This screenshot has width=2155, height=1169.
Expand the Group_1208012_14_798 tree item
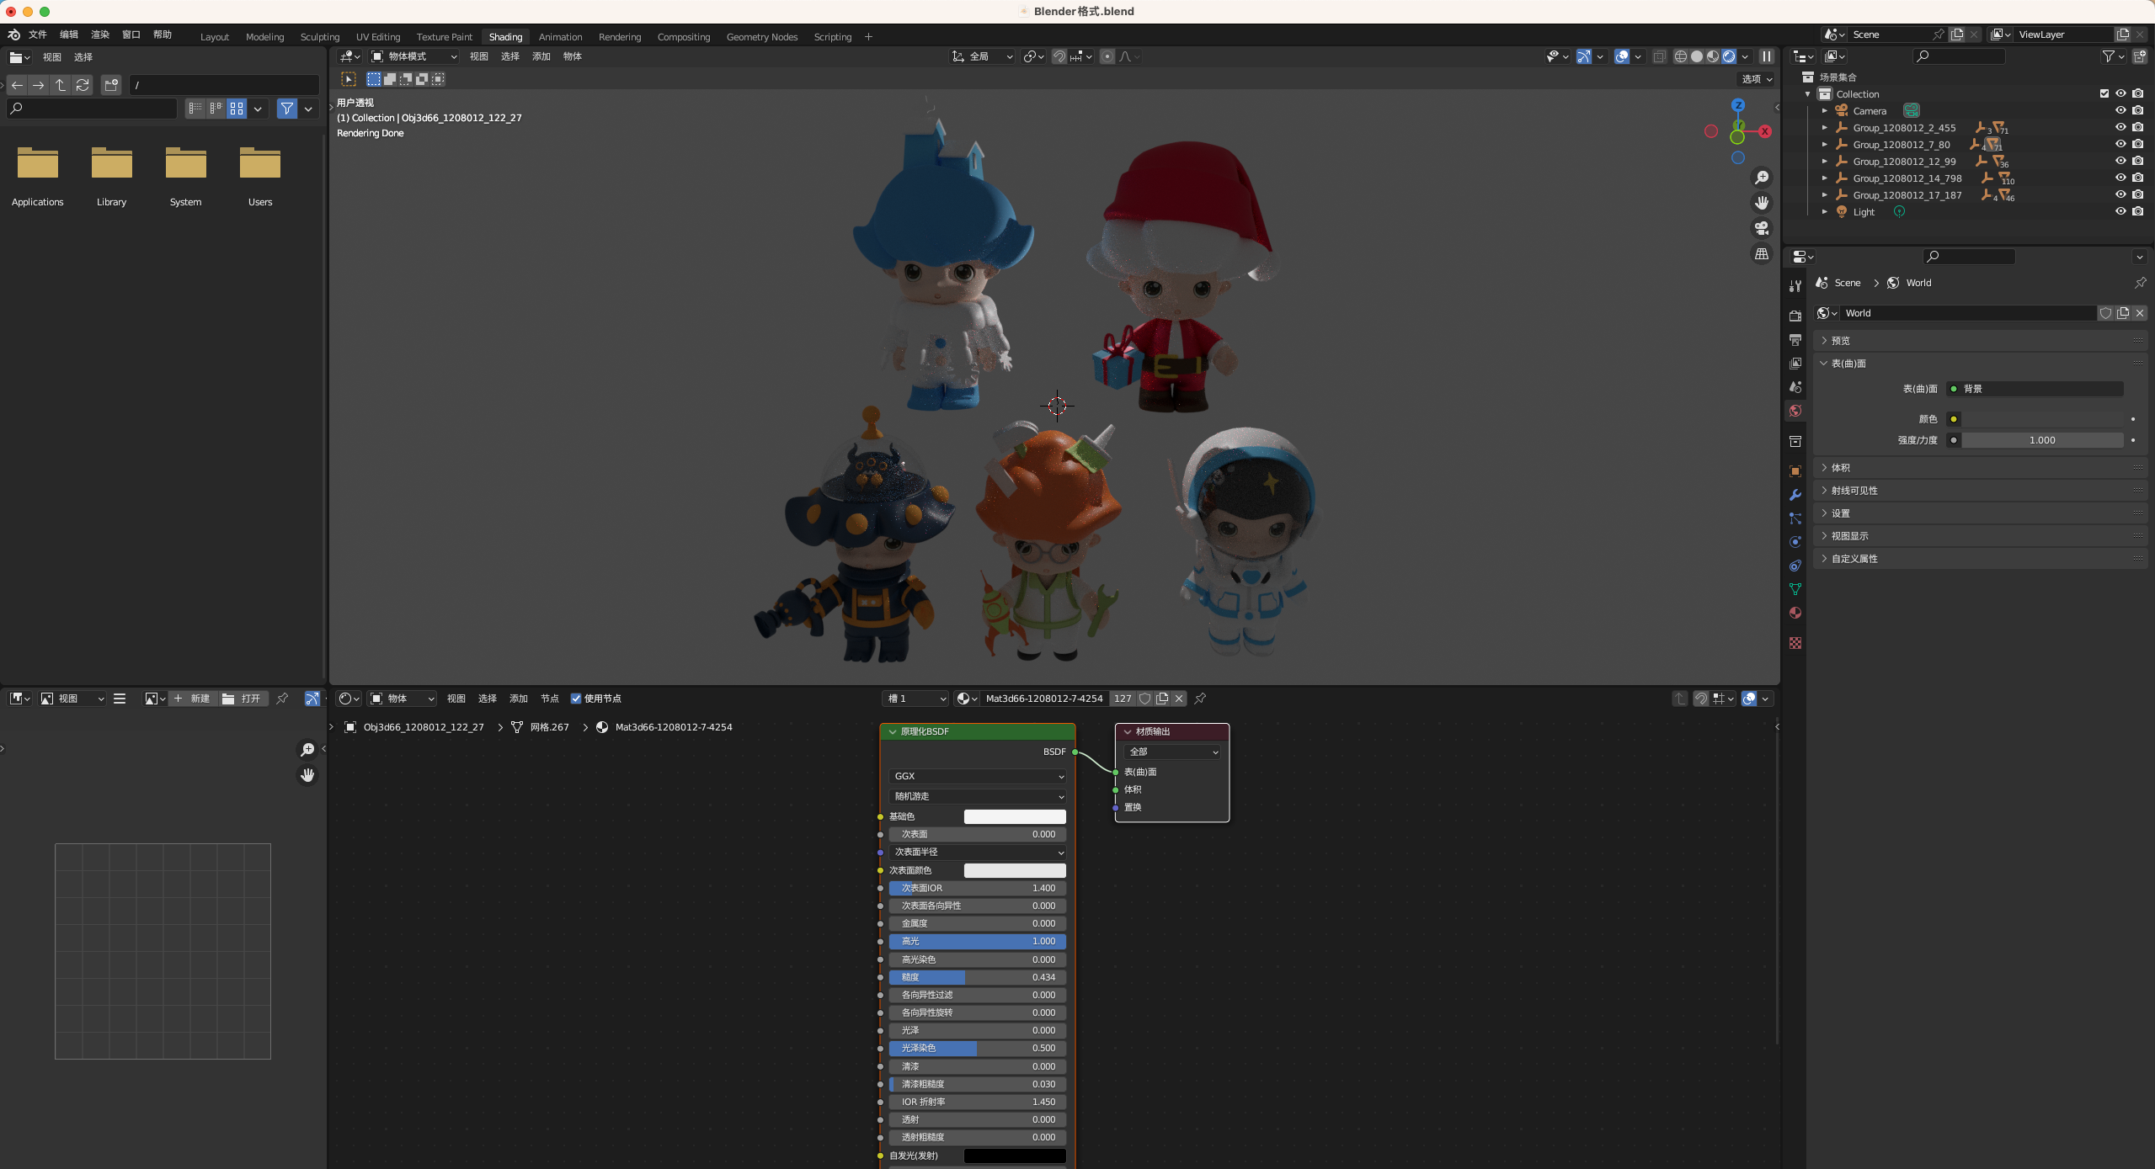click(1825, 178)
